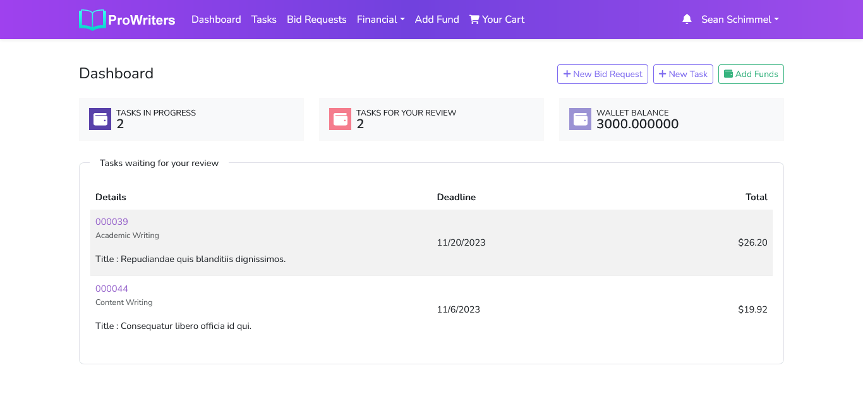Select Add Fund in the navbar
Viewport: 863px width, 406px height.
(437, 20)
